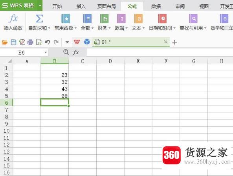Expand the Financial (财务) dropdown arrow
Viewport: 233px width, 176px height.
[109, 28]
